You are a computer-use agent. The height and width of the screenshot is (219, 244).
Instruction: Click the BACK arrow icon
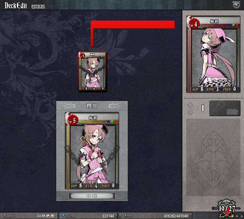tap(236, 5)
